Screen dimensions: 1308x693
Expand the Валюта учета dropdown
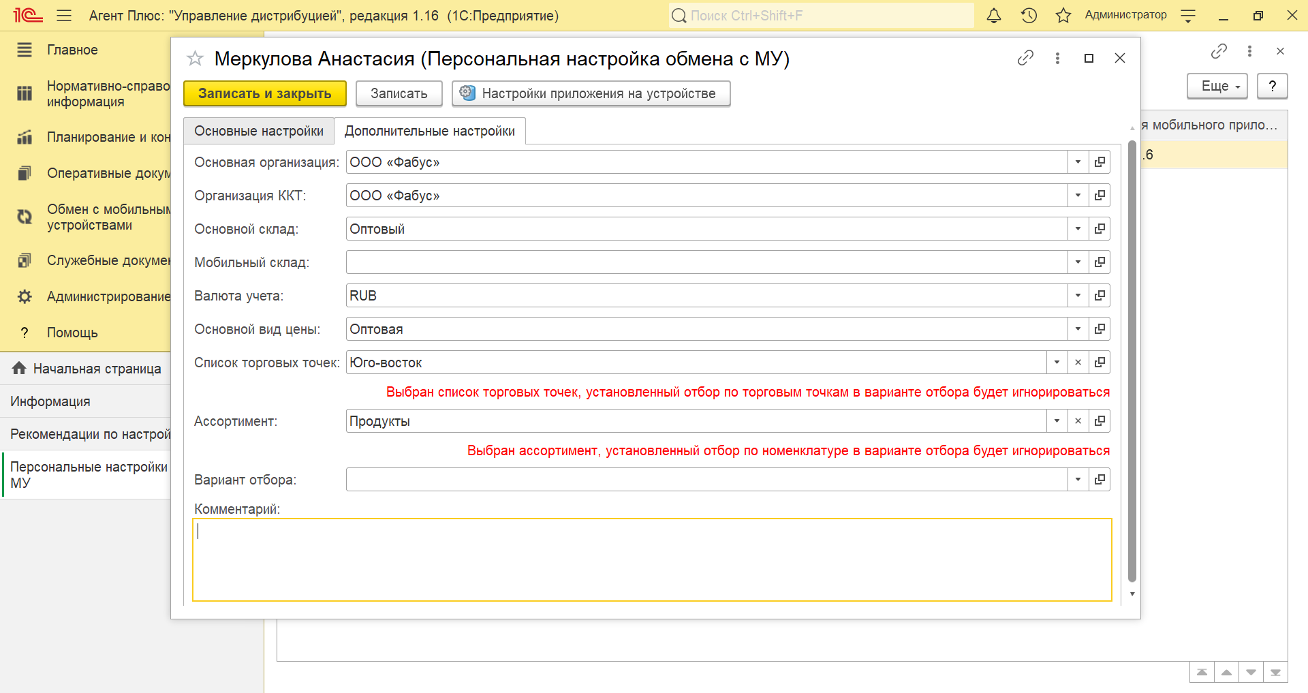[x=1078, y=296]
